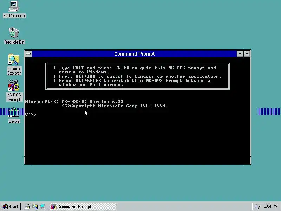Click the 'Press ALT+TAB to switch' instruction line
This screenshot has height=211, width=281.
point(140,76)
